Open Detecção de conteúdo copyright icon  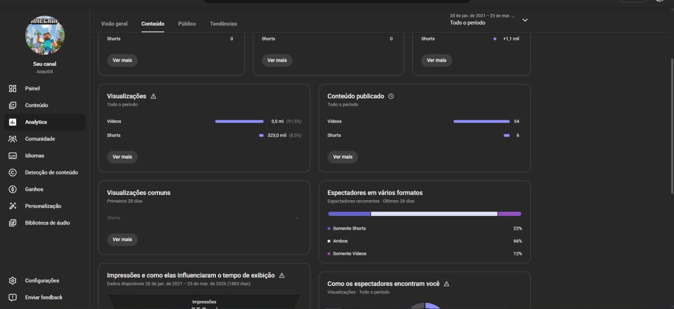click(x=13, y=172)
